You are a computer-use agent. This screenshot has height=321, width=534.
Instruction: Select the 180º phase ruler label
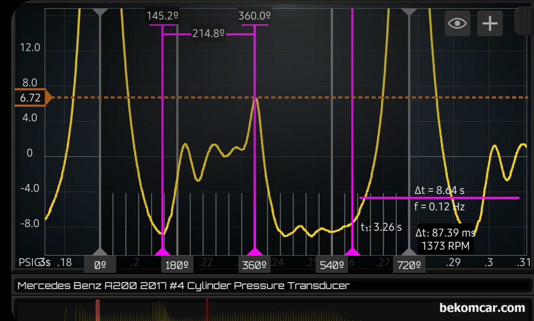coord(177,265)
